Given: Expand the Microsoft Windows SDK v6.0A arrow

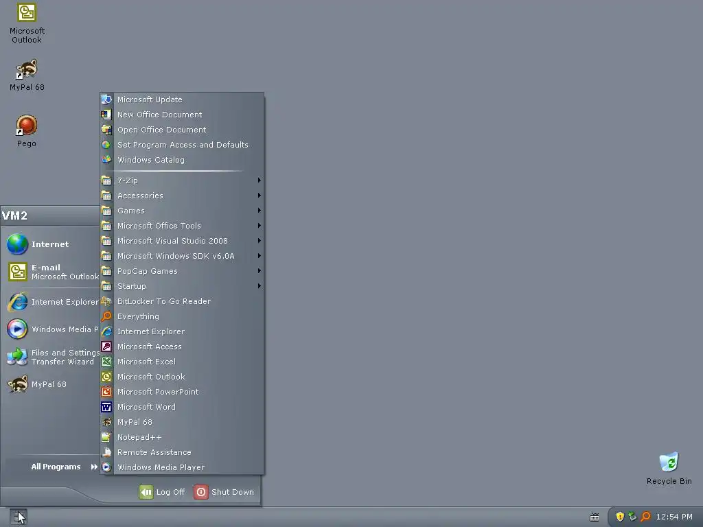Looking at the screenshot, I should (259, 256).
